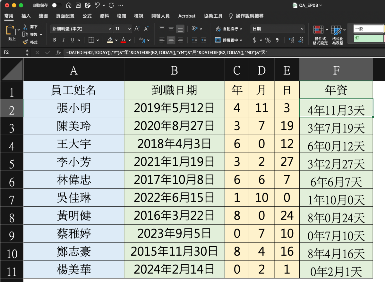Apply percent style with % icon

pyautogui.click(x=268, y=40)
